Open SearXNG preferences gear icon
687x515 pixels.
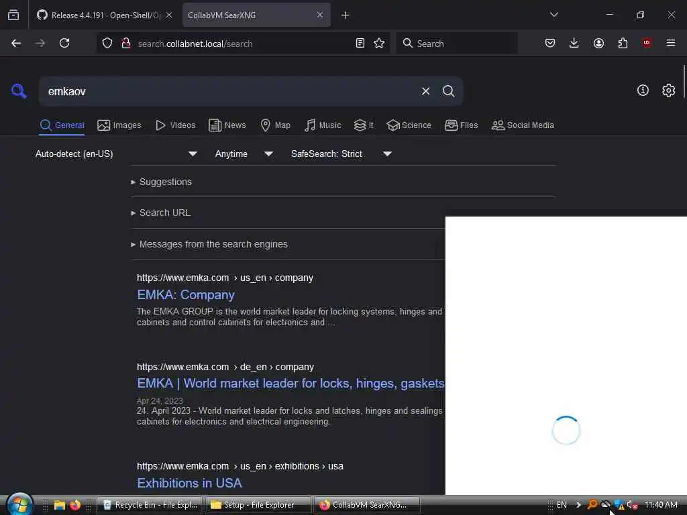click(x=669, y=91)
